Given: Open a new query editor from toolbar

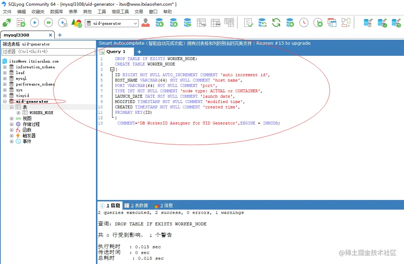Looking at the screenshot, I should pos(21,23).
